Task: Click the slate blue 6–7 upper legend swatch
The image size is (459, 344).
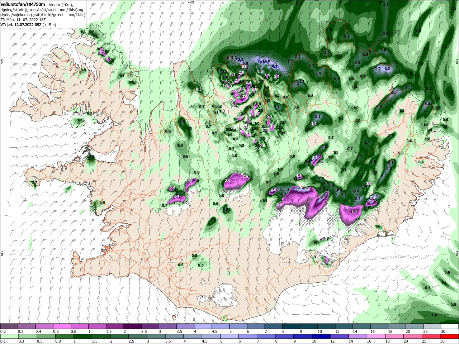Action: pyautogui.click(x=256, y=326)
